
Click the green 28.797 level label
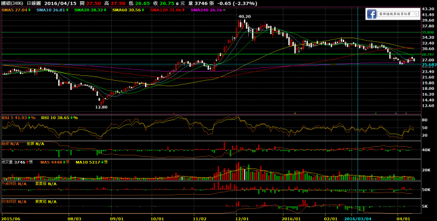pyautogui.click(x=429, y=55)
